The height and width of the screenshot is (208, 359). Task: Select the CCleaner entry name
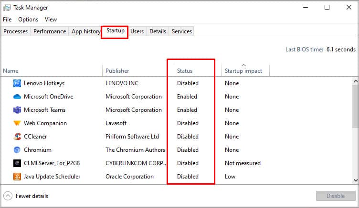point(35,137)
